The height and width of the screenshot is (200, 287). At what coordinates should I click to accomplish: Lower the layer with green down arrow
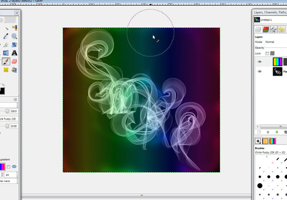click(x=277, y=132)
